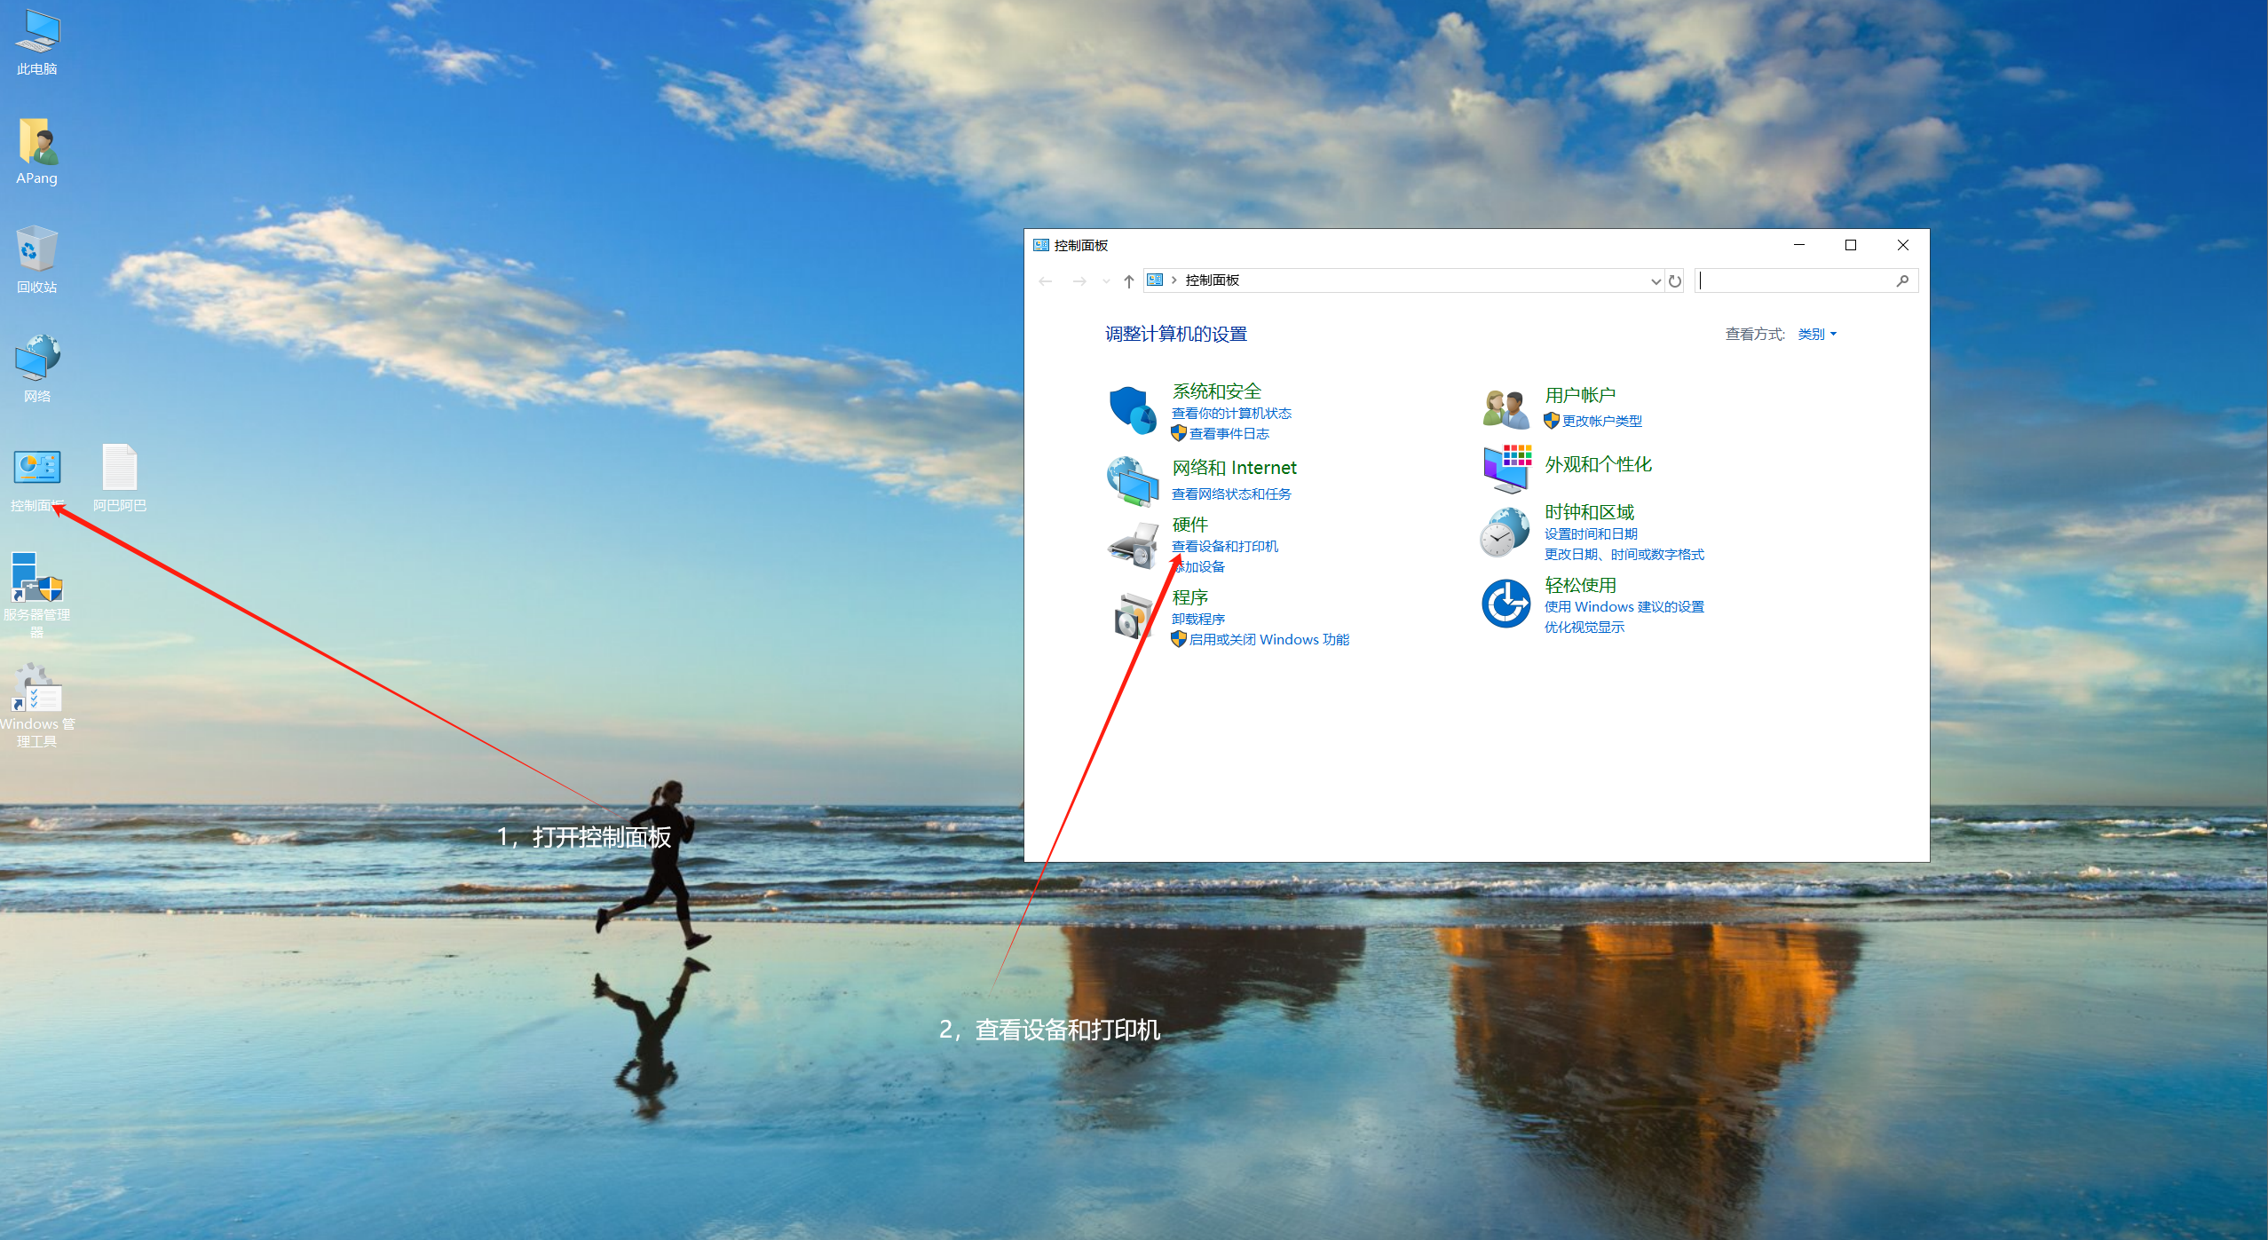2268x1240 pixels.
Task: Click 控制面板 in the address breadcrumb
Action: click(x=1212, y=280)
